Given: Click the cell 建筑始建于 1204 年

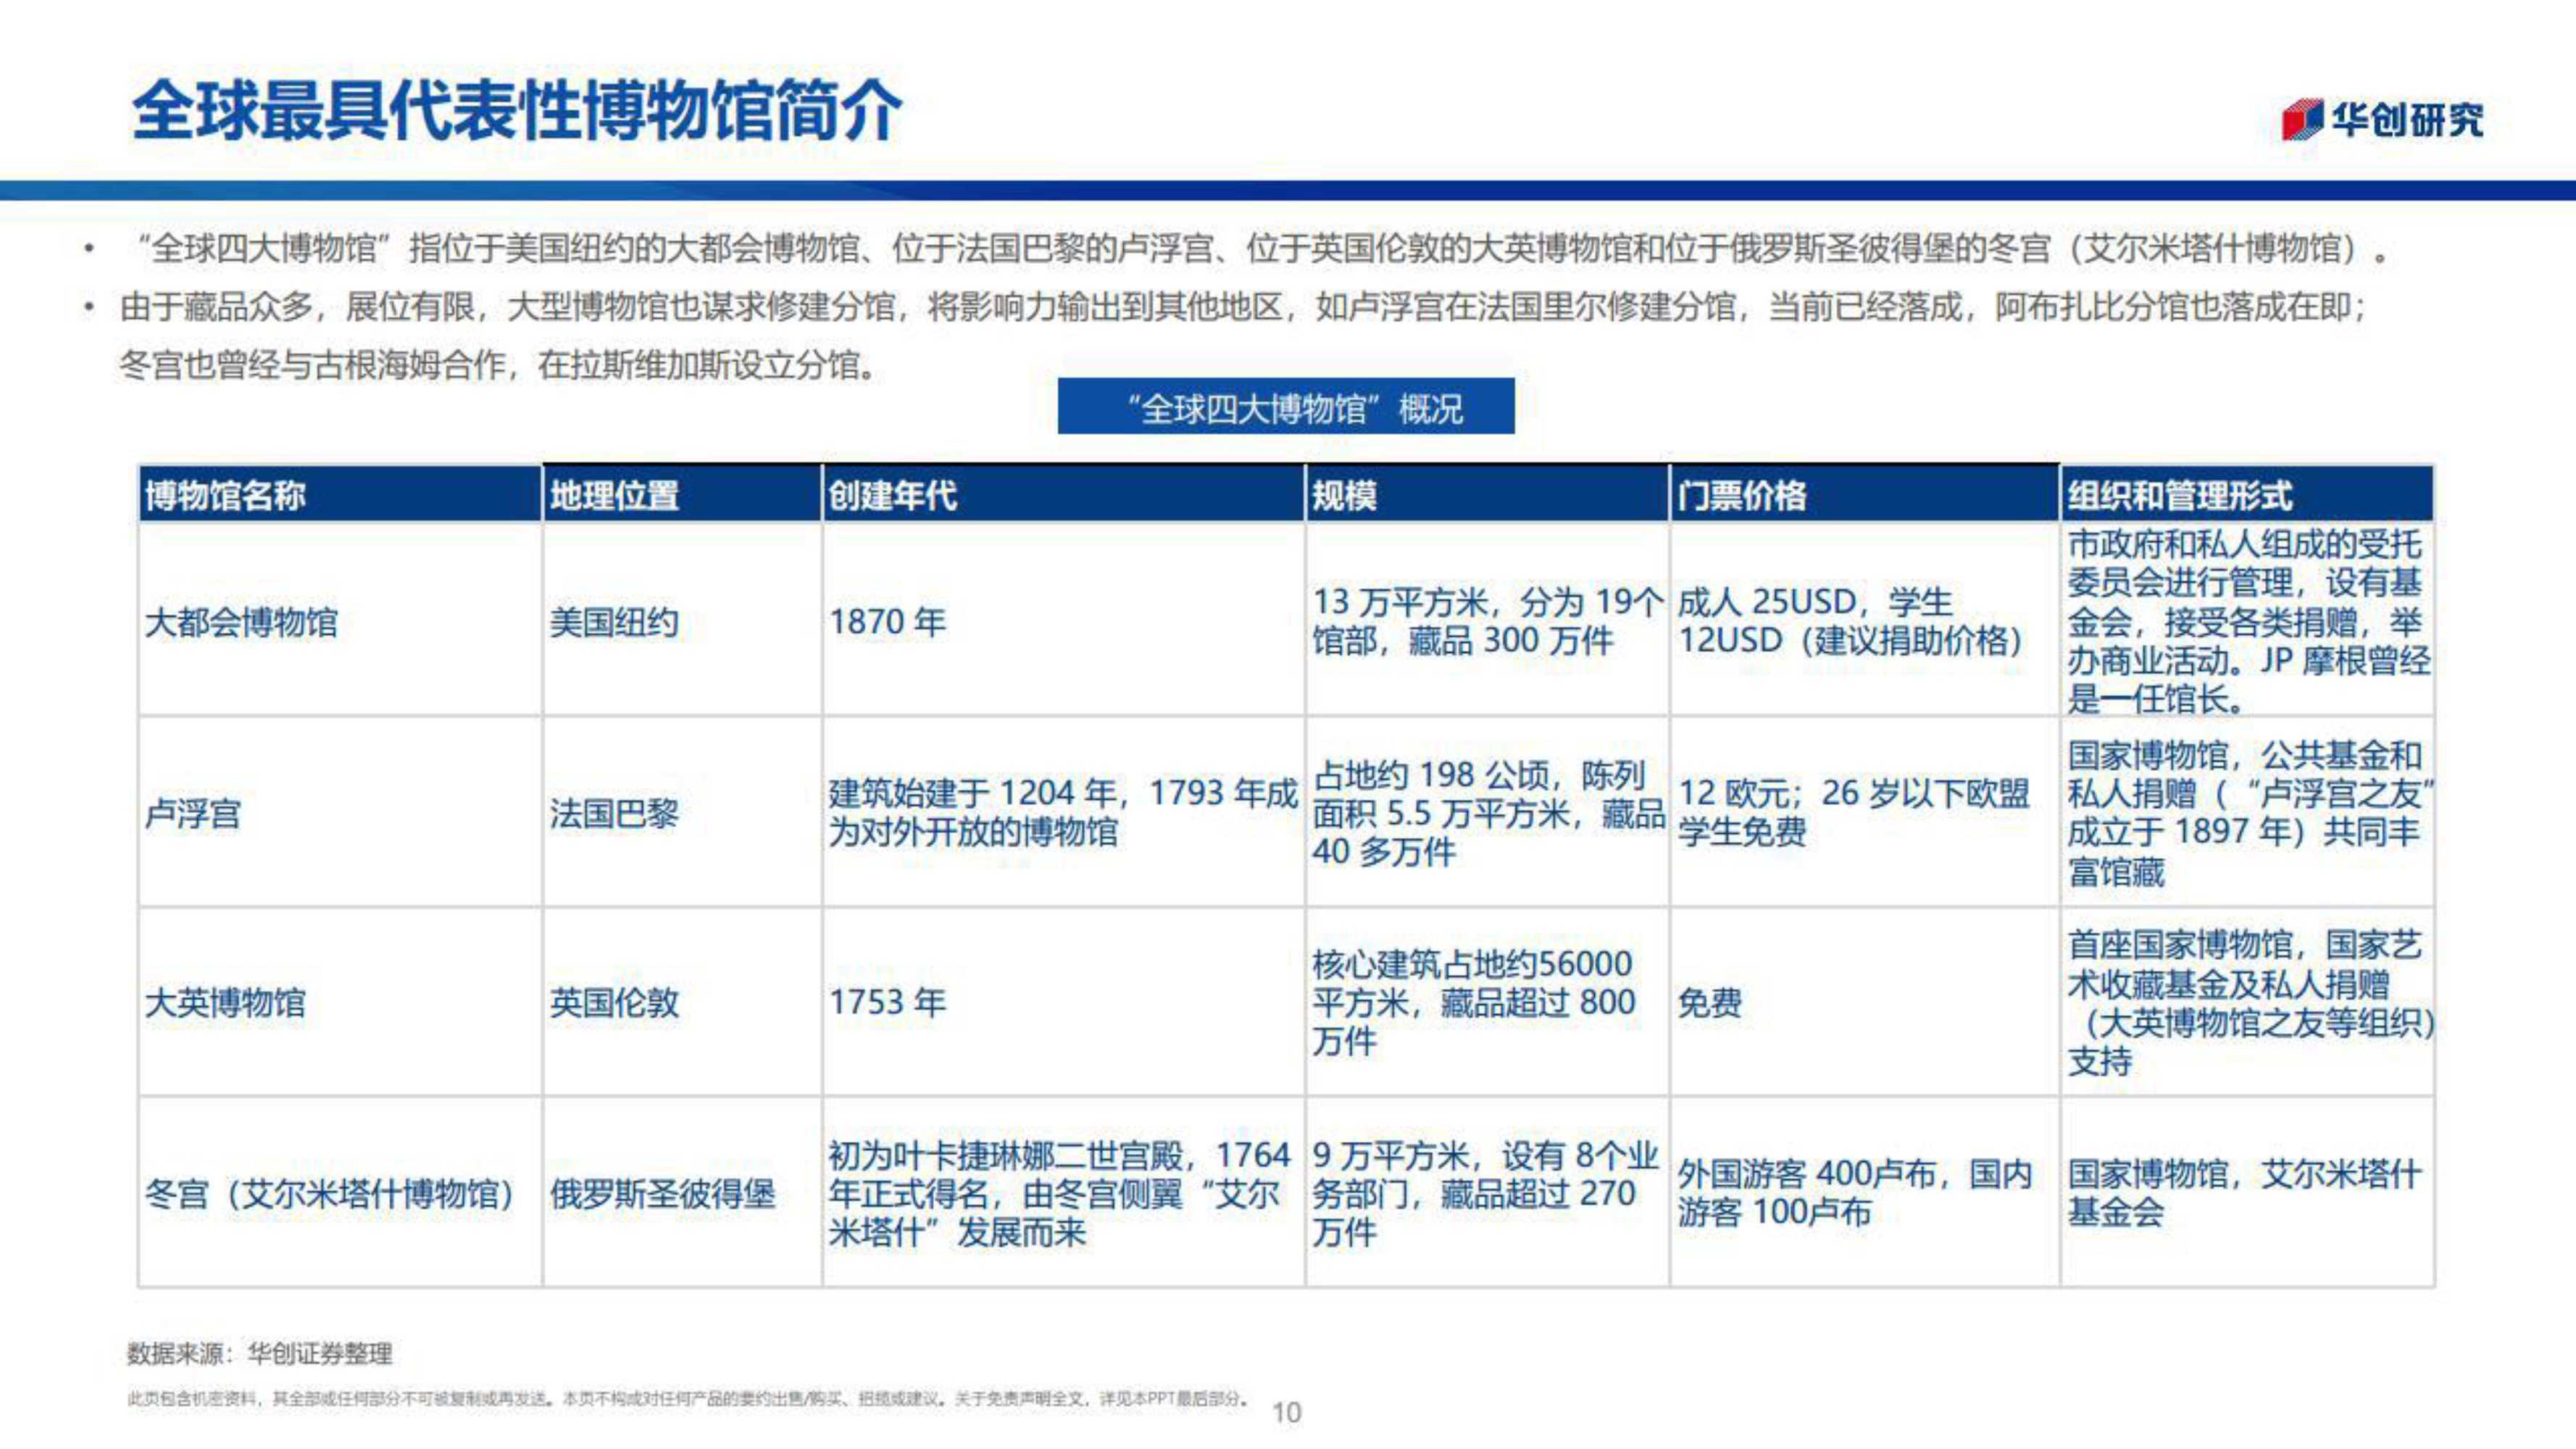Looking at the screenshot, I should (x=1064, y=812).
